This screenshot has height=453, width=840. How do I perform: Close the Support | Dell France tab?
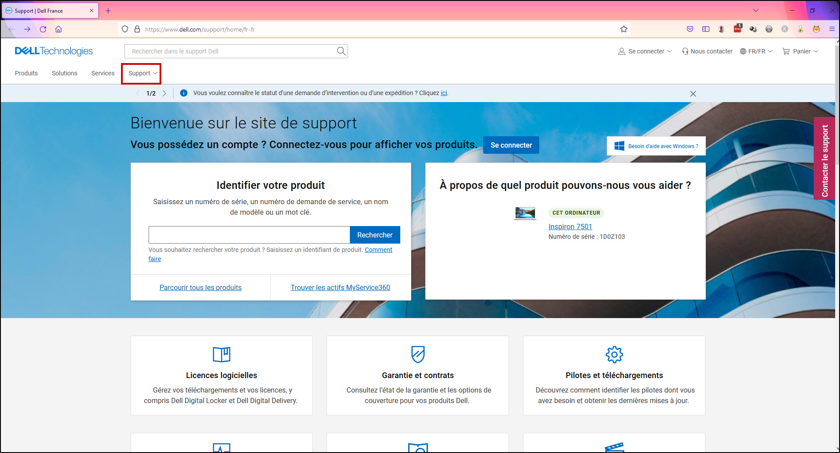point(92,11)
